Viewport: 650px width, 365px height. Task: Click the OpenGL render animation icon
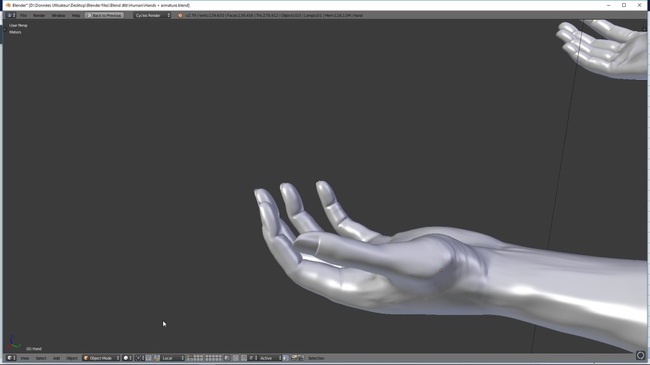300,358
